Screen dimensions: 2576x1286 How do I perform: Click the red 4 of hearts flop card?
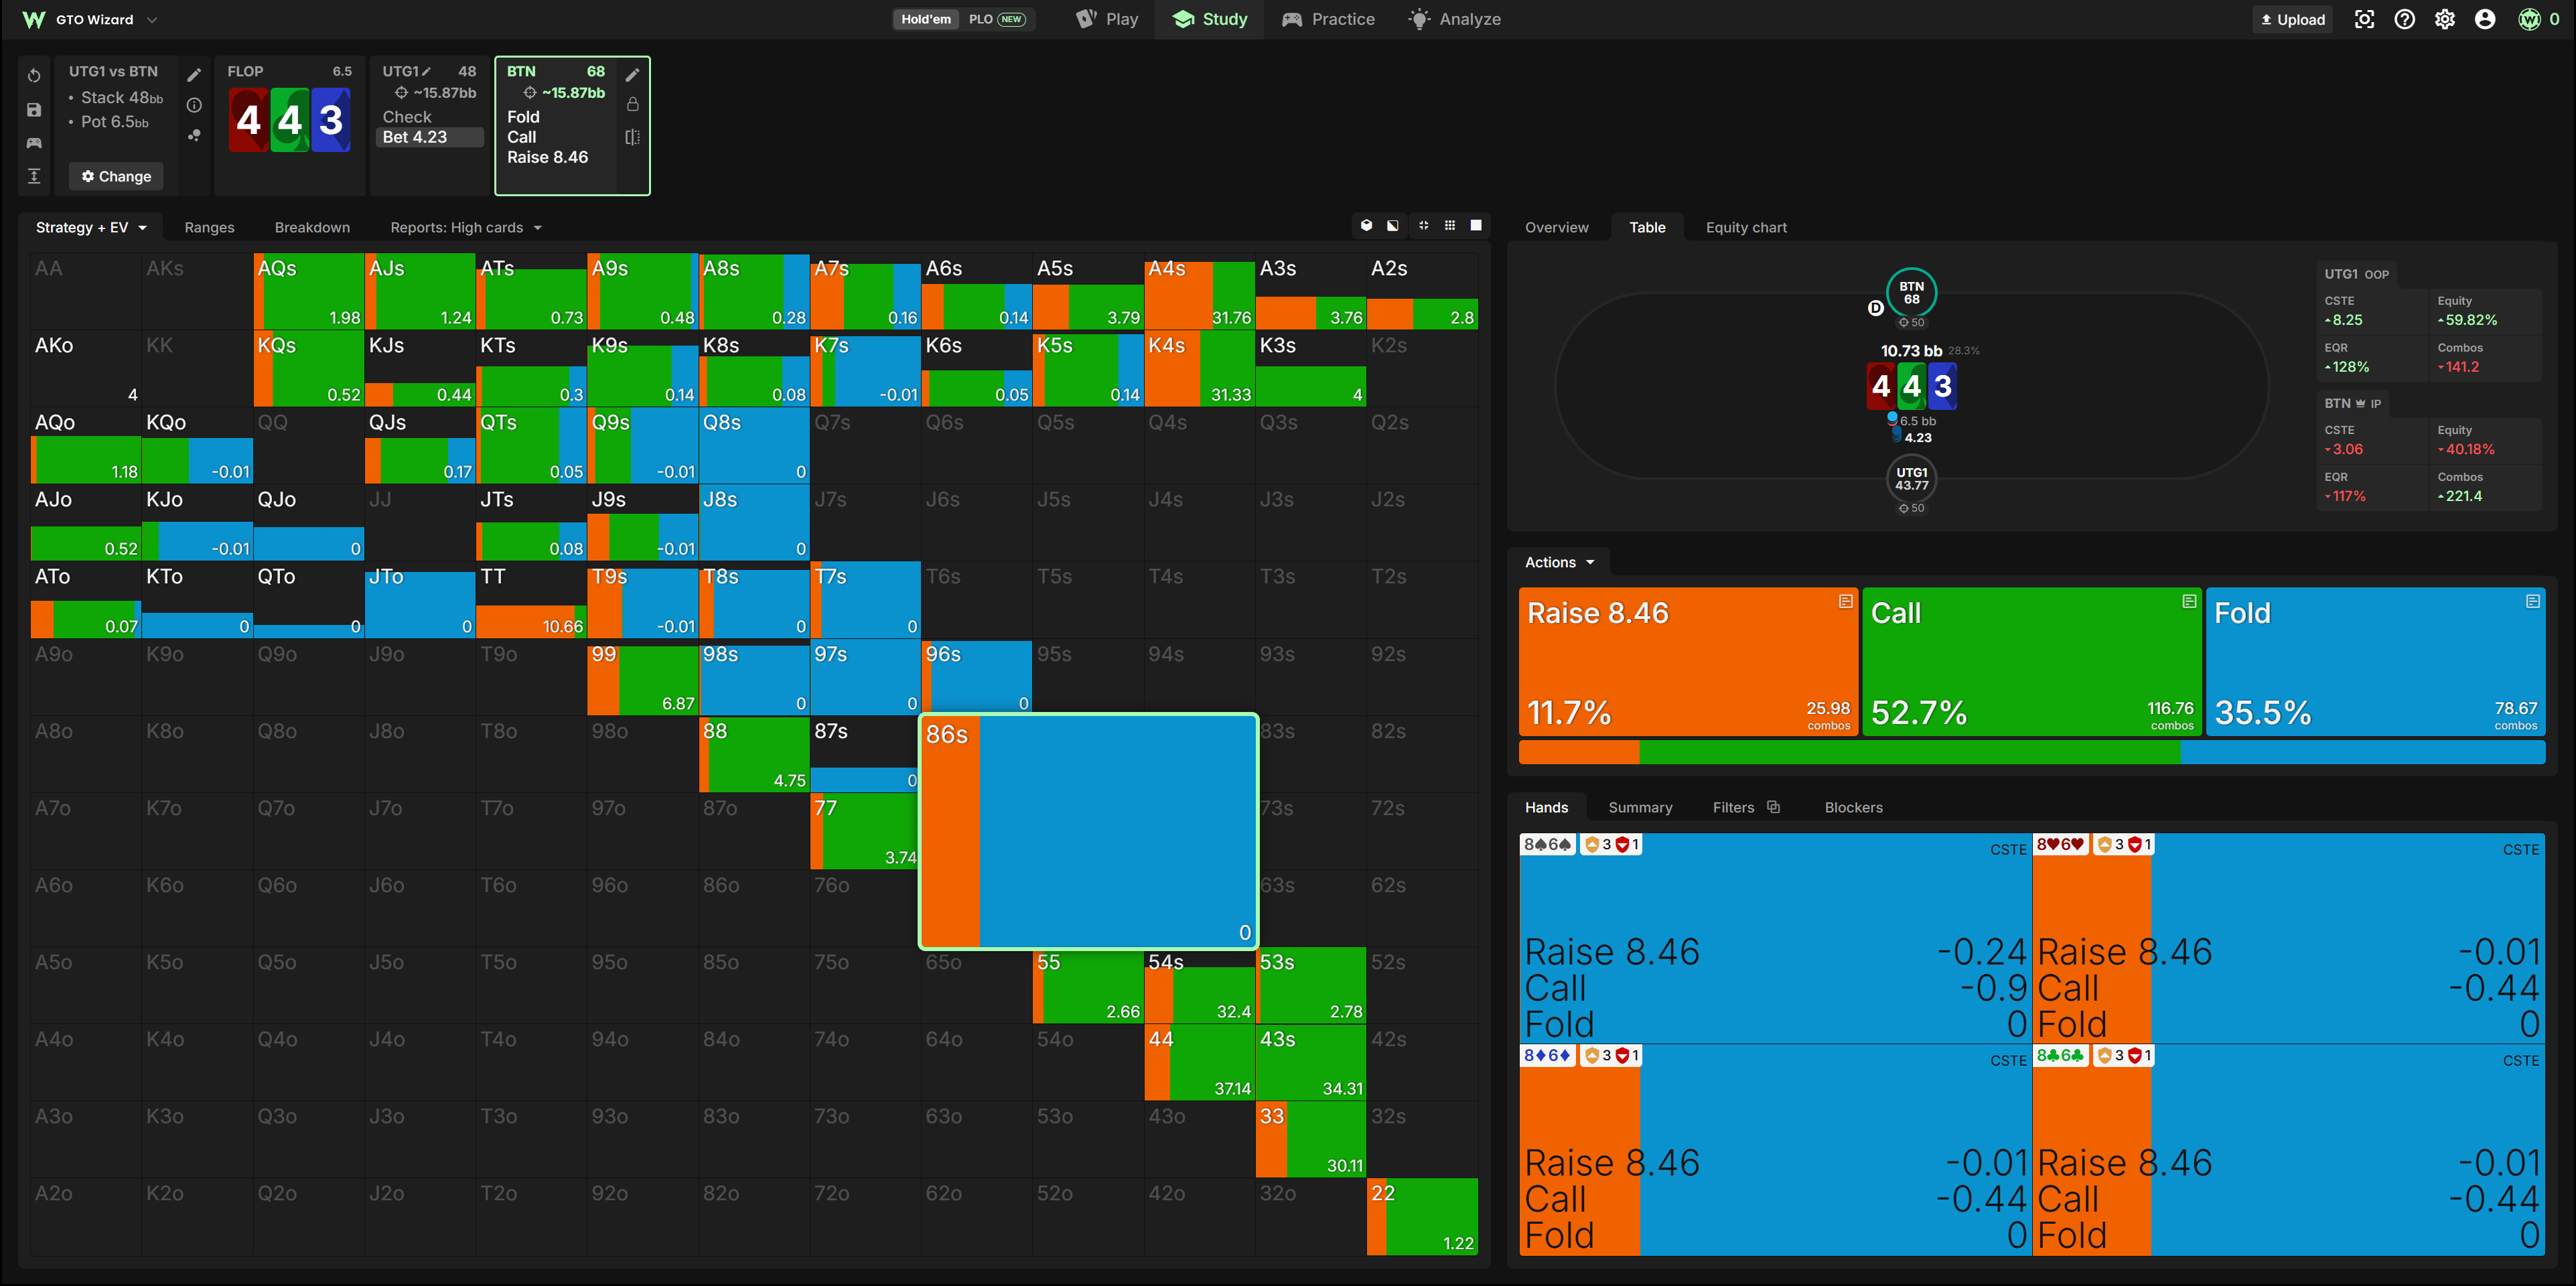tap(248, 120)
